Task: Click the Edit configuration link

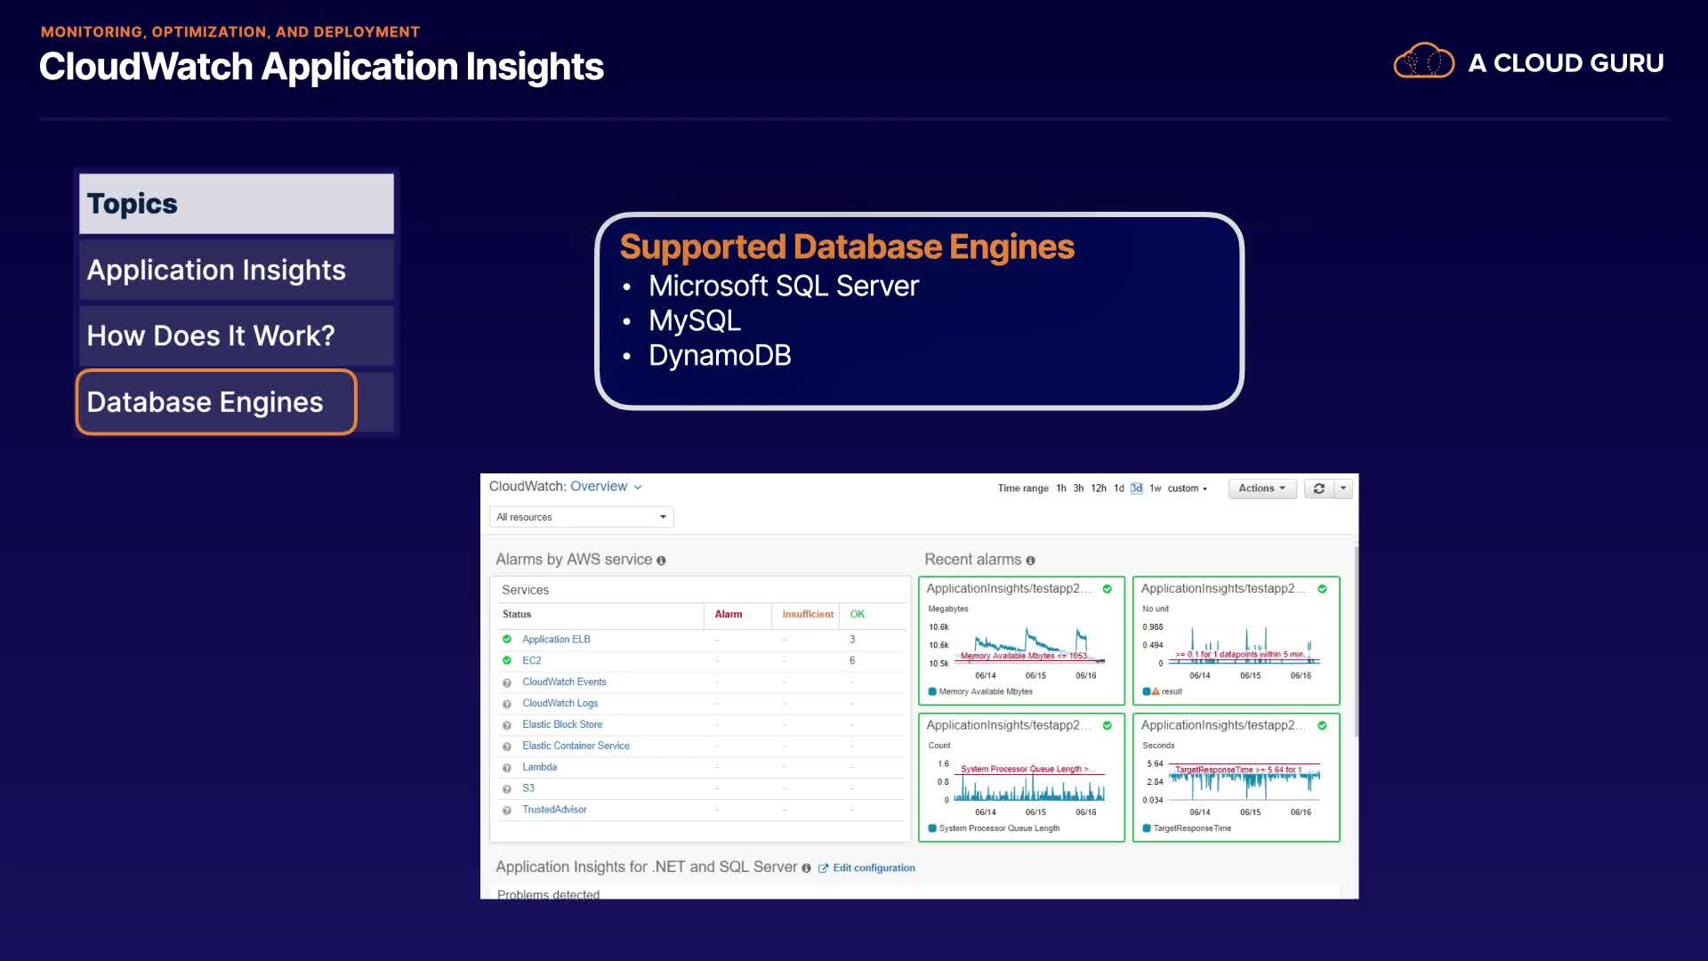Action: coord(873,868)
